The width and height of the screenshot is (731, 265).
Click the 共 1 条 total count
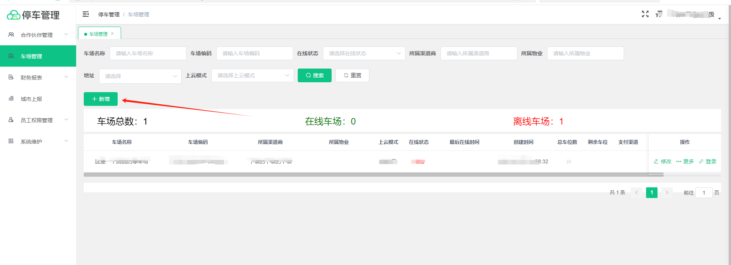click(618, 193)
